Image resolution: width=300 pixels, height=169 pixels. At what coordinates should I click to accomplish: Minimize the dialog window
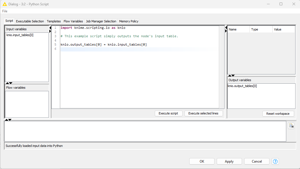point(268,4)
